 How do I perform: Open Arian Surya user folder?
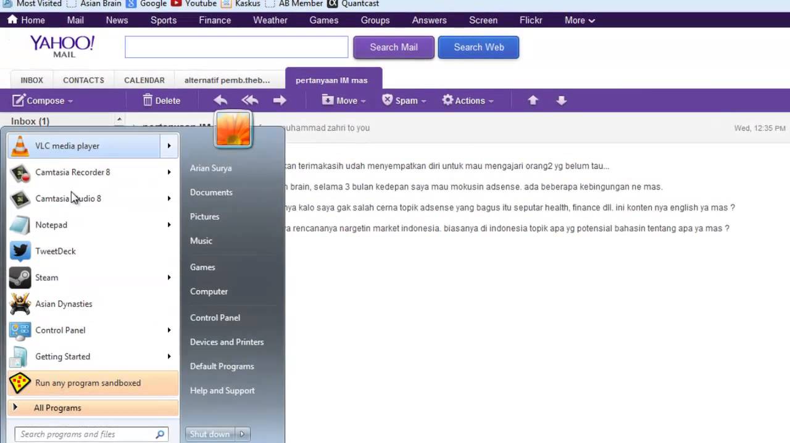(210, 168)
